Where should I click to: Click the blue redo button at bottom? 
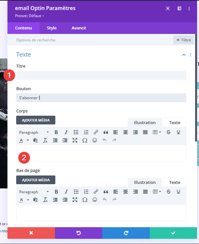[126, 233]
